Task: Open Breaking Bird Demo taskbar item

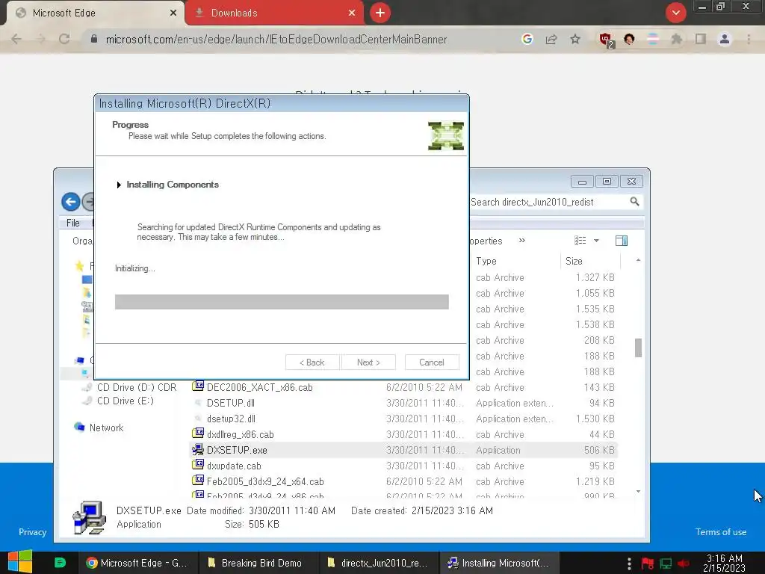Action: point(258,563)
